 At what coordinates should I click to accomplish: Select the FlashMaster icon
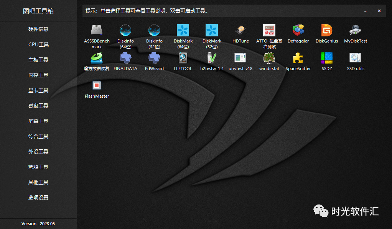97,85
